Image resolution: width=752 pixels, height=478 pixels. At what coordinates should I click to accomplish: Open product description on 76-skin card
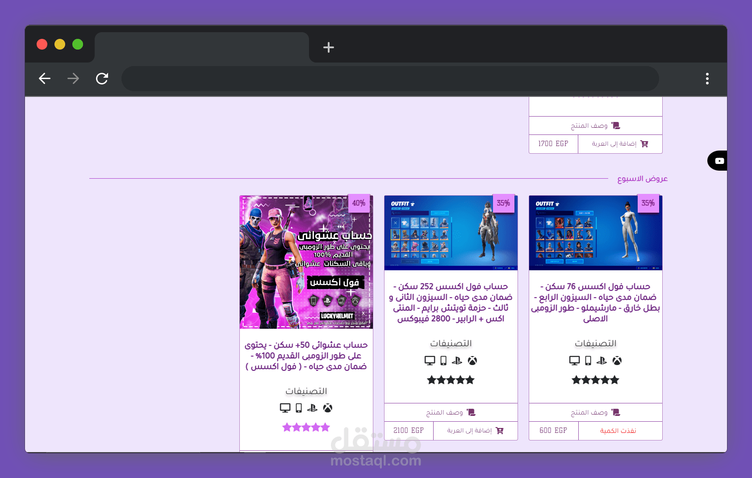(596, 412)
